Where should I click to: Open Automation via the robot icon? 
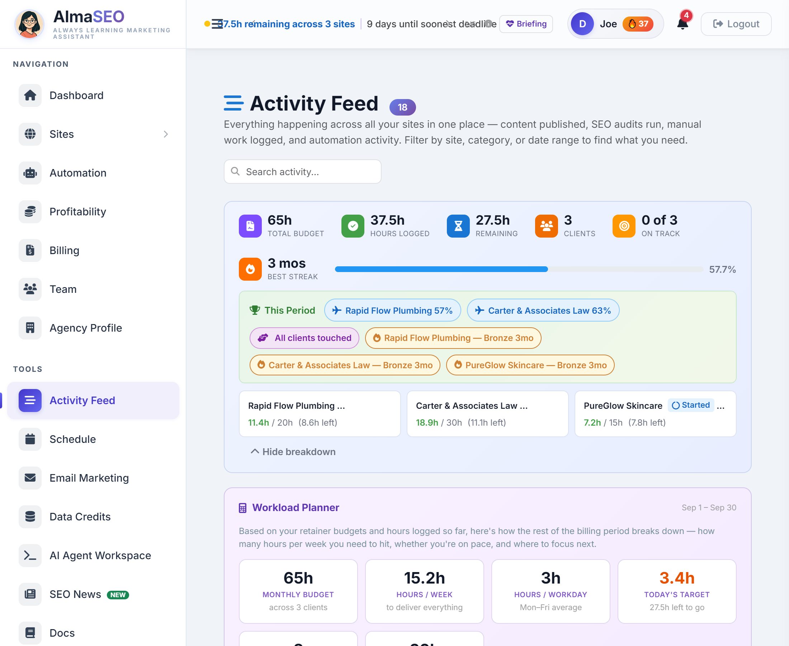30,173
